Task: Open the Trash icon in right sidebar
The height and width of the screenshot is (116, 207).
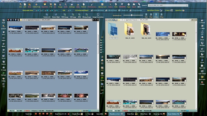Action: [x=202, y=61]
